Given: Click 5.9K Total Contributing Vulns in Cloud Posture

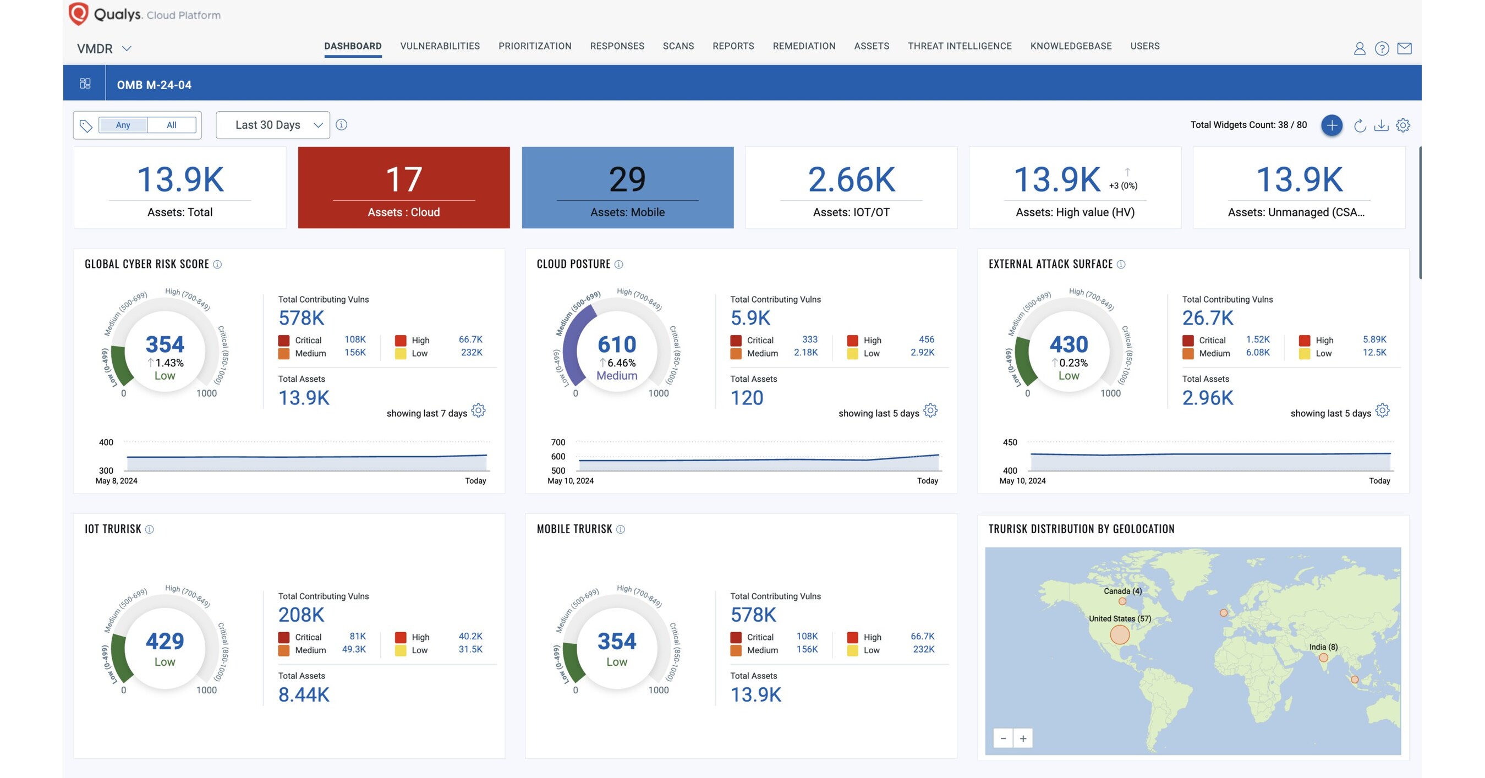Looking at the screenshot, I should point(750,318).
